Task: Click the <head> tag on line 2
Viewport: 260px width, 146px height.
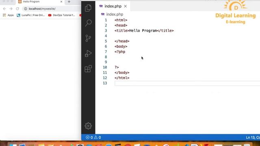Action: tap(121, 25)
